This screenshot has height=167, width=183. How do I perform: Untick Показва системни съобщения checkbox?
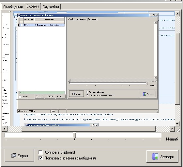[x=40, y=158]
